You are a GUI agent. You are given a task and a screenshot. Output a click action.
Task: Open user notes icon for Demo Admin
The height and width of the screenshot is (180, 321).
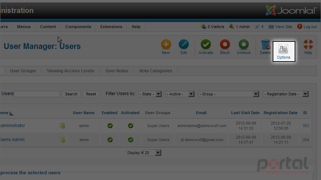tap(62, 140)
